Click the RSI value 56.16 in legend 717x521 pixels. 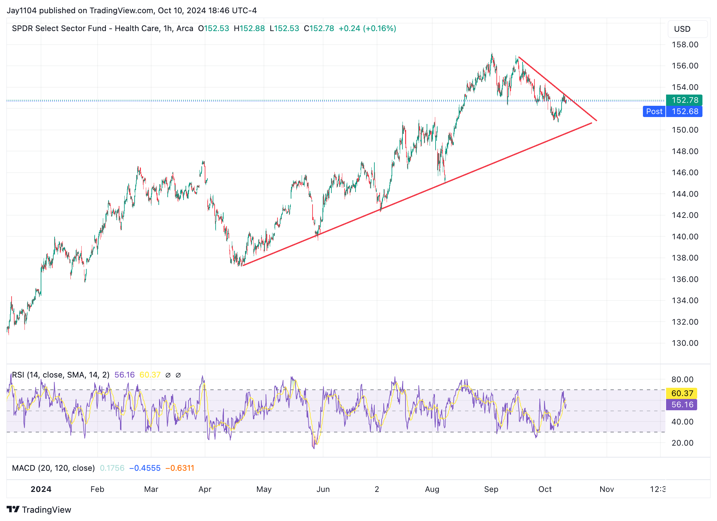[124, 375]
